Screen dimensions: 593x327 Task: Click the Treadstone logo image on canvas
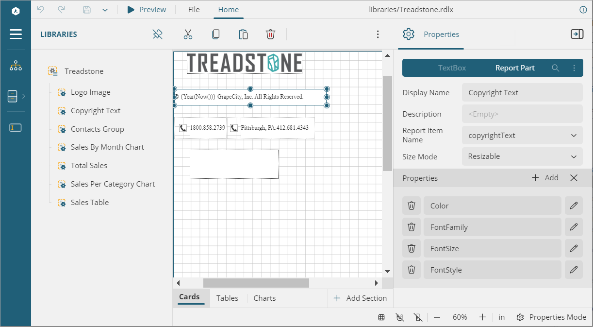pos(245,63)
